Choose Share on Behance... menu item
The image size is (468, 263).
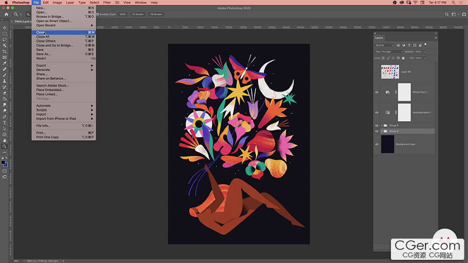(64, 79)
